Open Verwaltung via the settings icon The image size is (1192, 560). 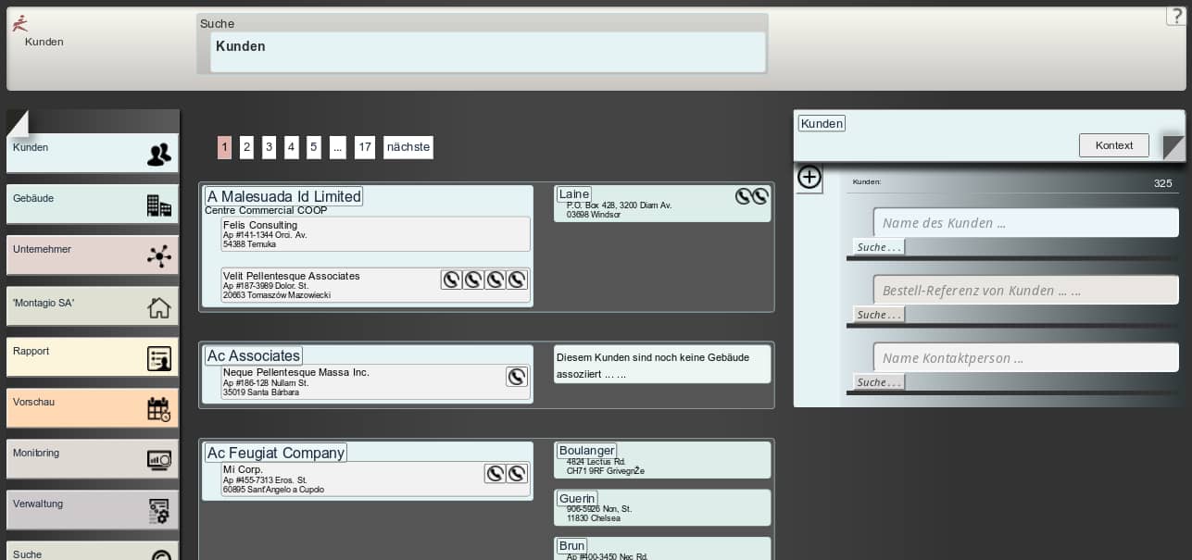[x=158, y=511]
